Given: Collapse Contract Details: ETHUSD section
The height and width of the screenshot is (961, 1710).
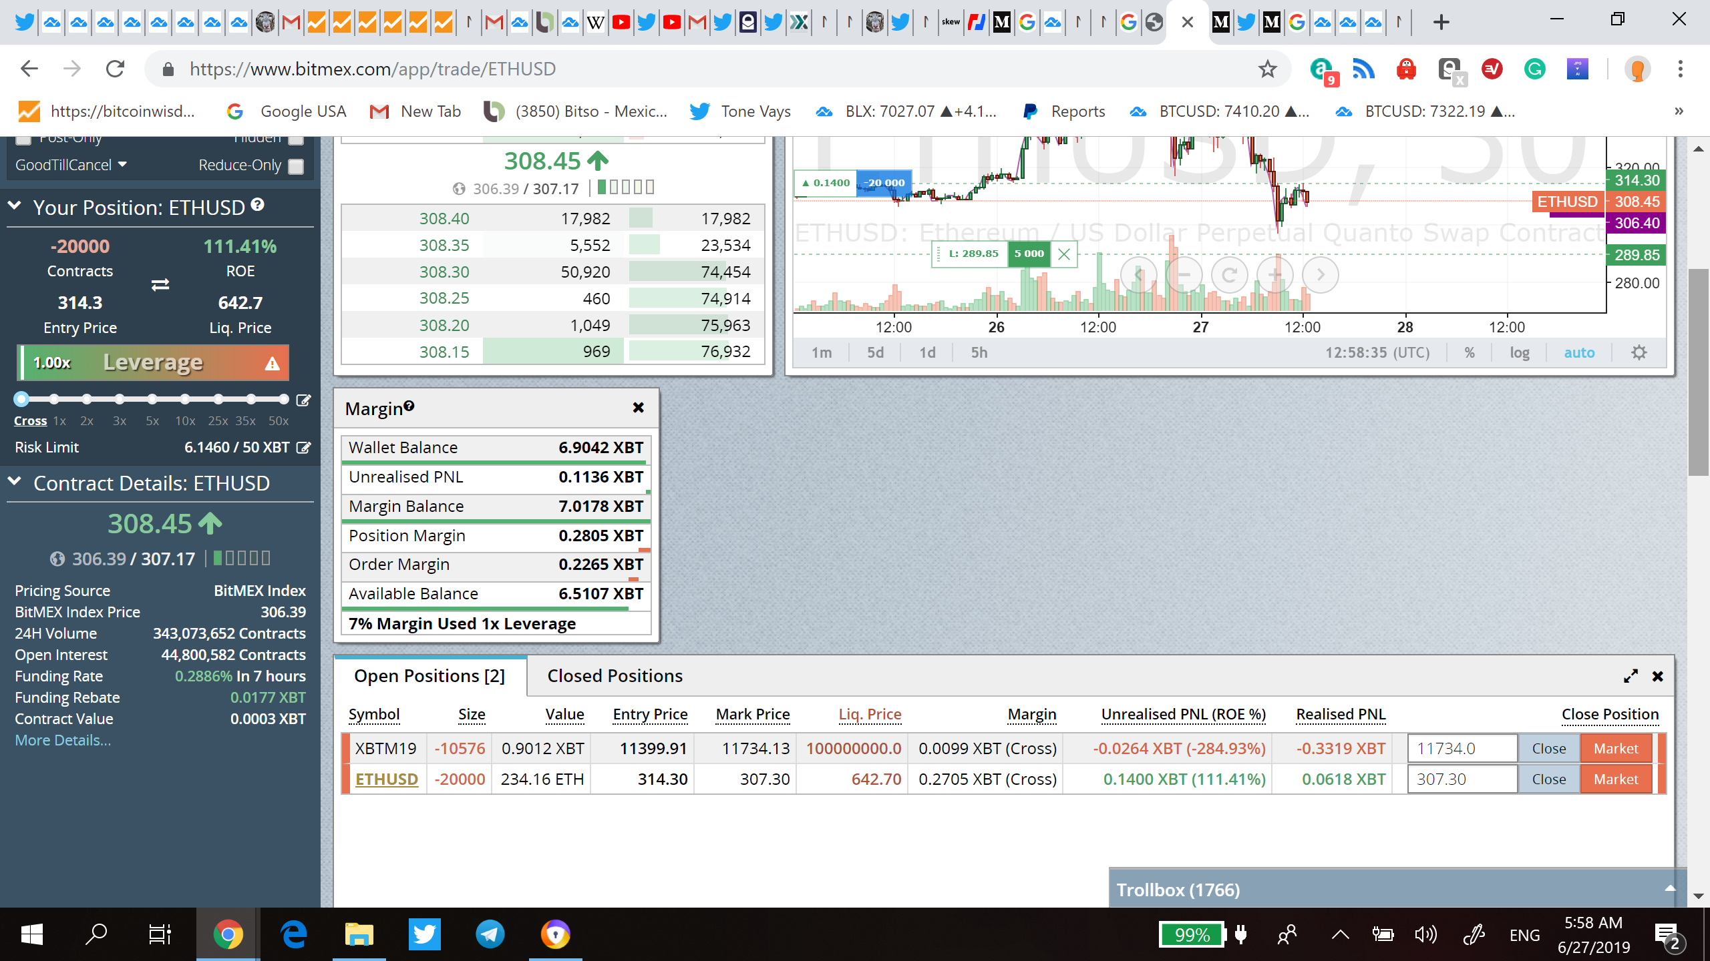Looking at the screenshot, I should coord(15,481).
